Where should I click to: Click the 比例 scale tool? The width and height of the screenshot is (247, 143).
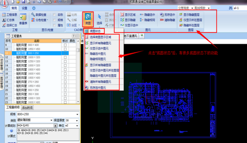tap(72, 15)
